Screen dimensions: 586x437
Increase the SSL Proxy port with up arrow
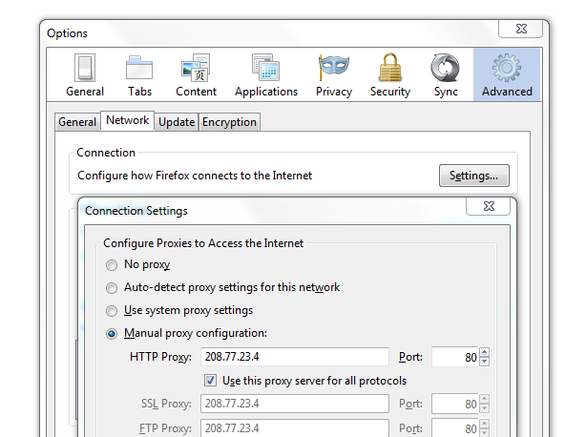coord(485,399)
